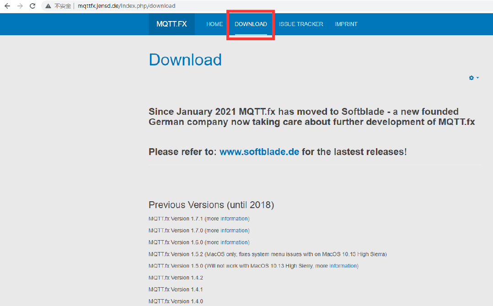The image size is (493, 306).
Task: Click the Previous Versions (until 2018) heading
Action: point(211,205)
